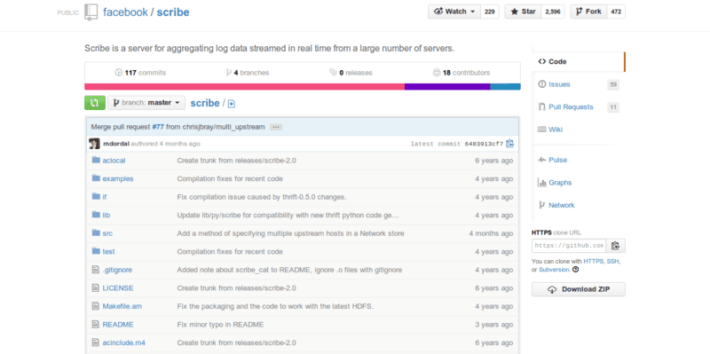Click the Wiki book icon in sidebar
Screen dimensions: 710x354
pyautogui.click(x=541, y=130)
